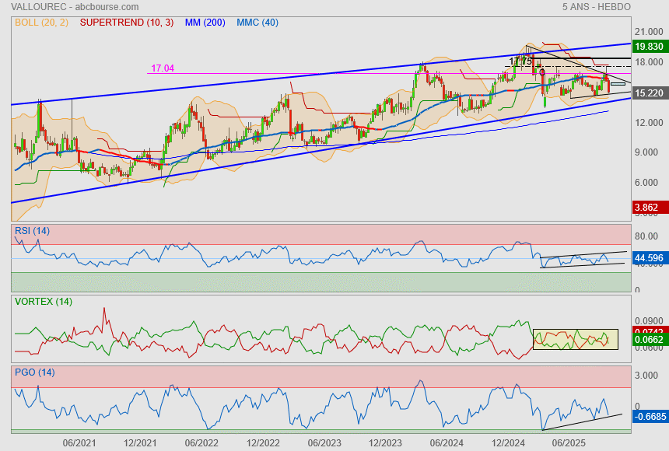The image size is (669, 451).
Task: Click the 17.75 price annotation on chart
Action: pos(520,61)
